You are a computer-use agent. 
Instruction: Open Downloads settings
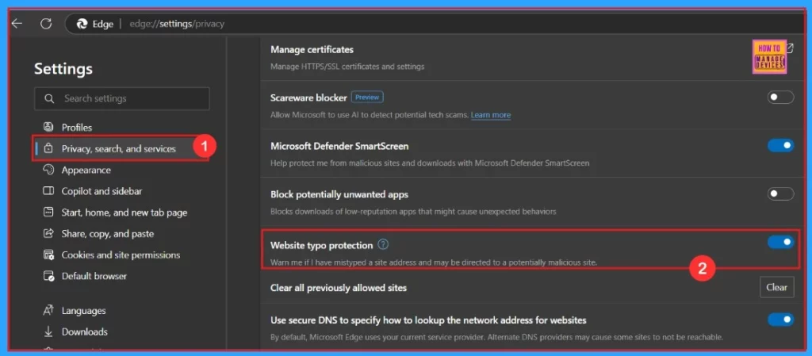point(84,331)
